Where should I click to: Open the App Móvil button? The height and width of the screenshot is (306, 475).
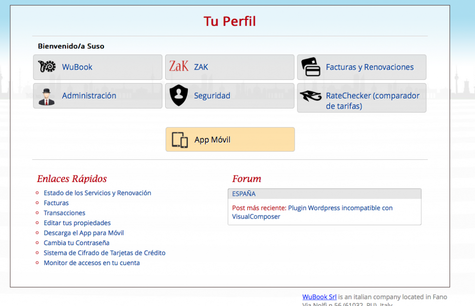230,139
